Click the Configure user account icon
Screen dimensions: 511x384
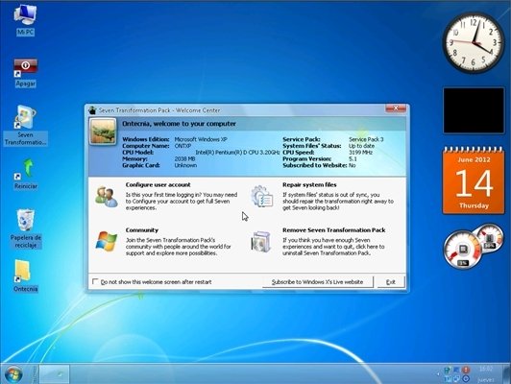click(x=107, y=197)
